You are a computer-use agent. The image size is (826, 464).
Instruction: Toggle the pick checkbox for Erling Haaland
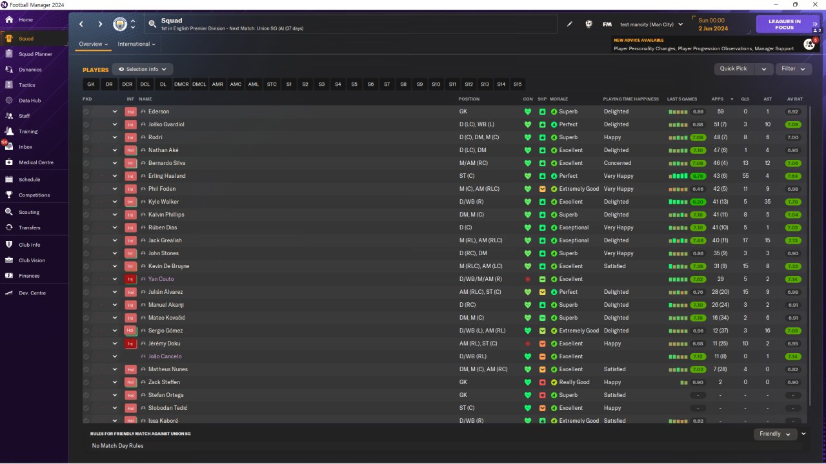86,176
